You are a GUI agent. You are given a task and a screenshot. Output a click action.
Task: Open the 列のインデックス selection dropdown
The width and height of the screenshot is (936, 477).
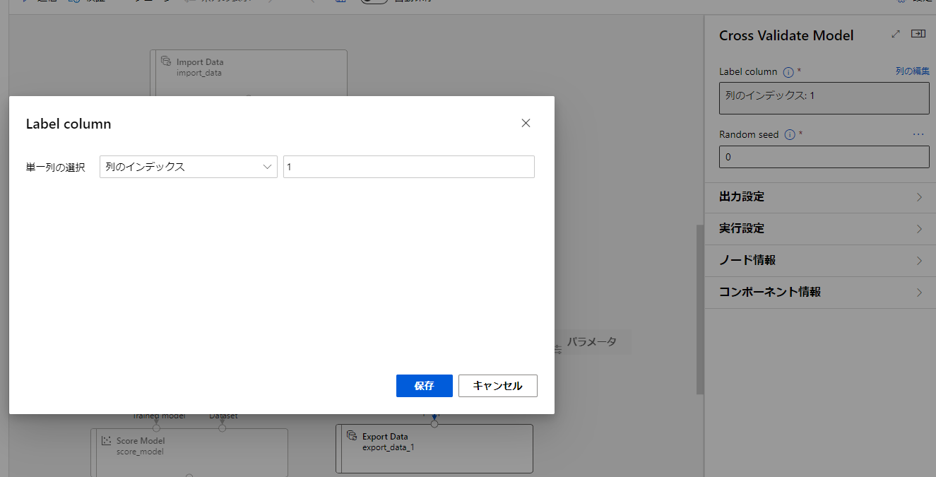click(188, 167)
